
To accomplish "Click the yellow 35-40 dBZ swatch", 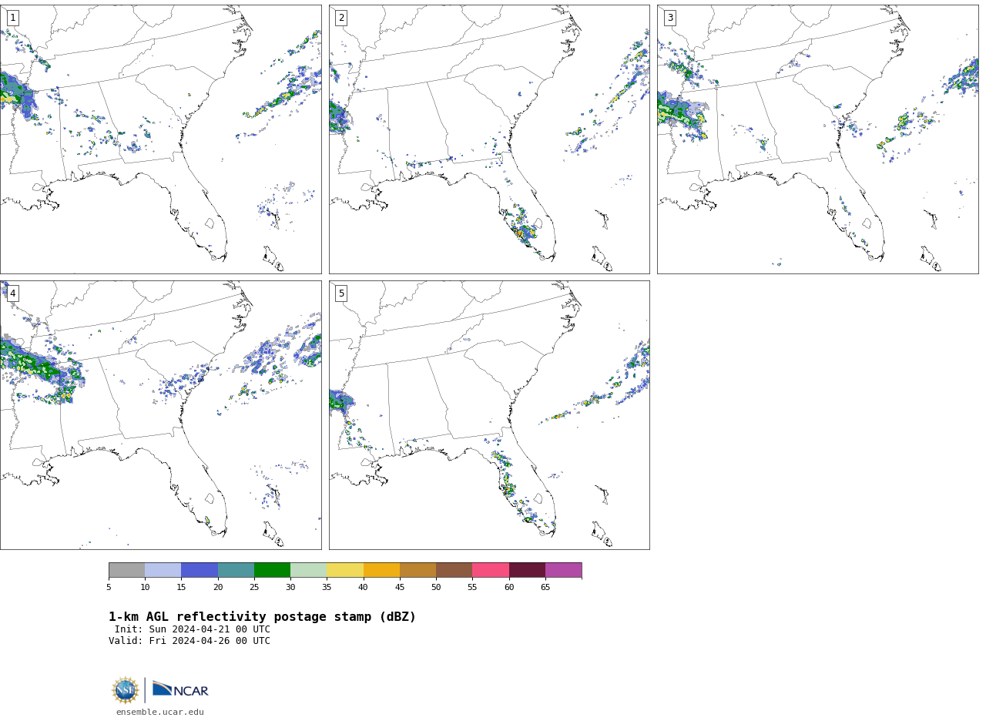I will tap(345, 570).
